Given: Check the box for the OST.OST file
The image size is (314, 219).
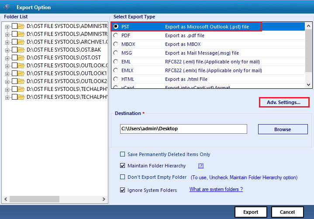Looking at the screenshot, I should pos(14,58).
